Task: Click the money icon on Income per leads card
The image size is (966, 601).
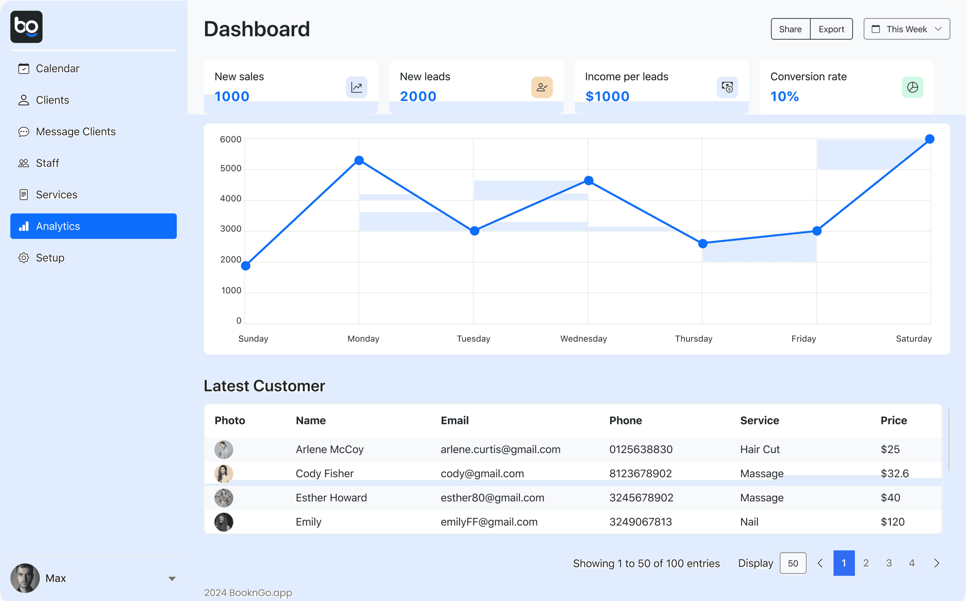Action: pyautogui.click(x=727, y=87)
